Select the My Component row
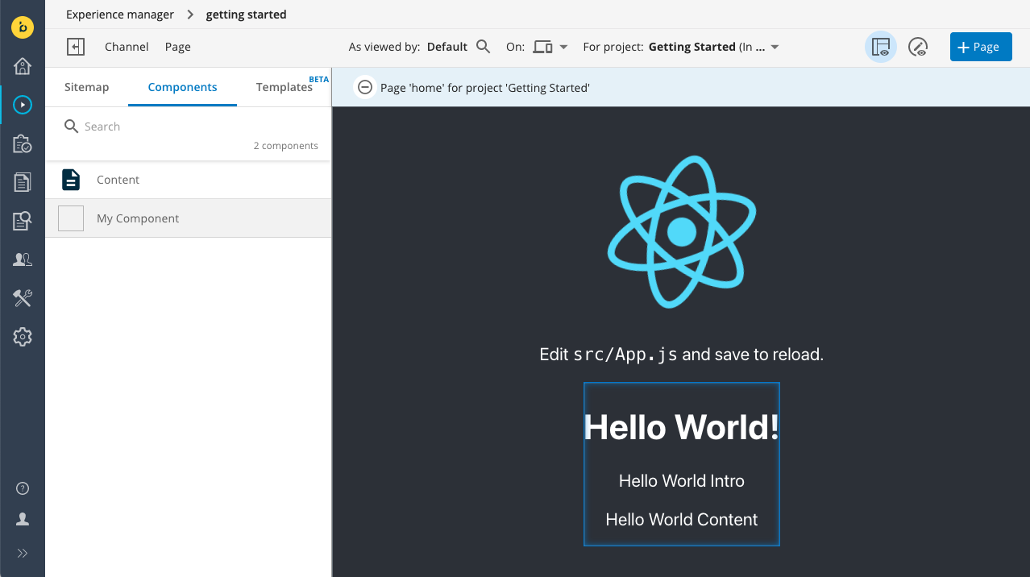The height and width of the screenshot is (577, 1030). pyautogui.click(x=189, y=218)
